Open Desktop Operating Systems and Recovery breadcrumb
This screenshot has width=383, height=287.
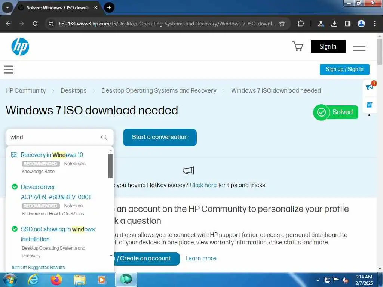[159, 90]
